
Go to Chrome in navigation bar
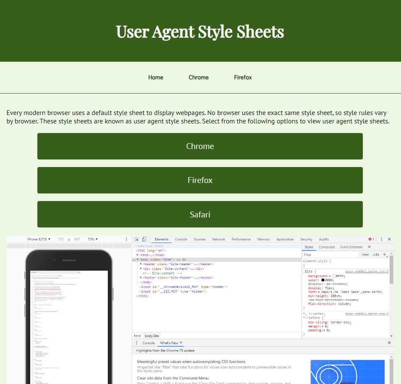coord(198,77)
